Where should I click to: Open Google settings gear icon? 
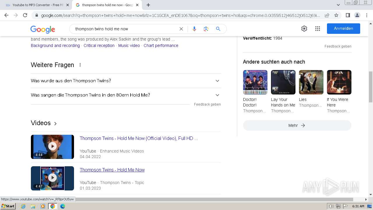pos(304,29)
